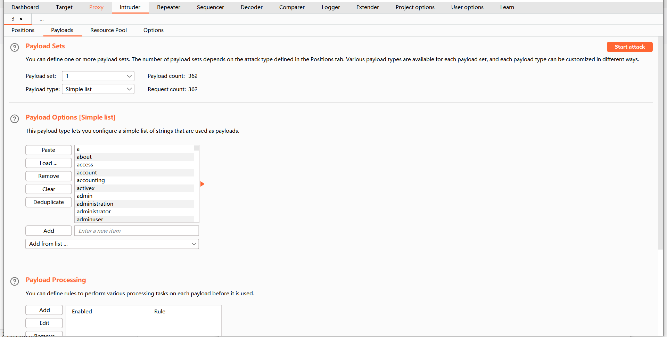The width and height of the screenshot is (667, 337).
Task: Click the Deduplicate button
Action: (x=49, y=202)
